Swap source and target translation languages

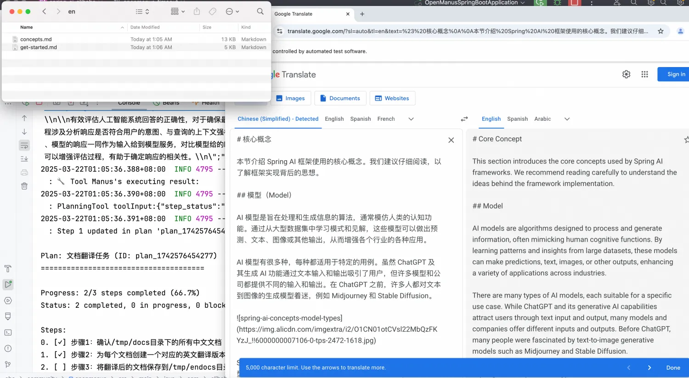pos(464,118)
